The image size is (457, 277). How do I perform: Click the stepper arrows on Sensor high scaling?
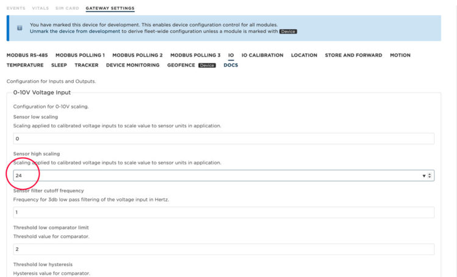click(430, 175)
